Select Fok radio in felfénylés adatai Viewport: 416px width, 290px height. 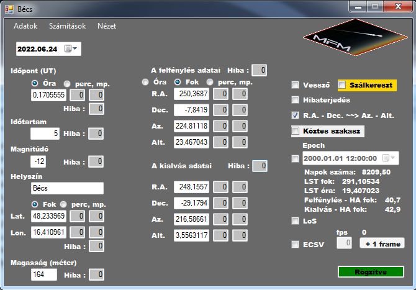coord(178,82)
